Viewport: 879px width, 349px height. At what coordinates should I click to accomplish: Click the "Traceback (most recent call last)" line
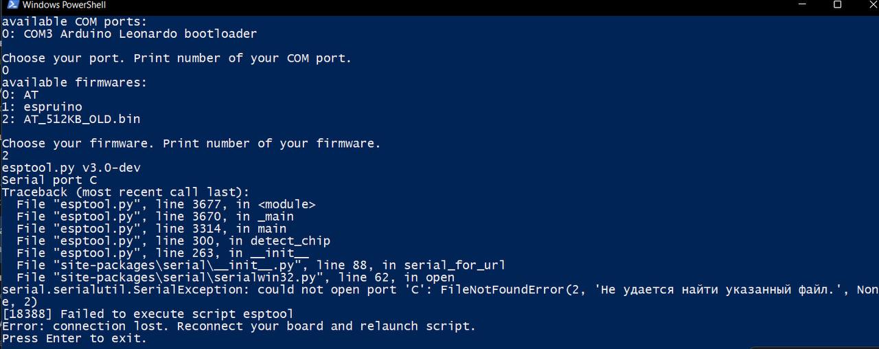[126, 192]
